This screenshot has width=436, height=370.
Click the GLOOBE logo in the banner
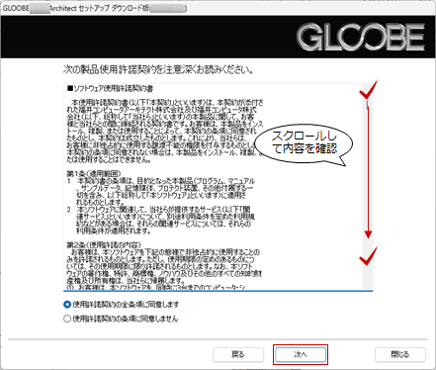361,38
